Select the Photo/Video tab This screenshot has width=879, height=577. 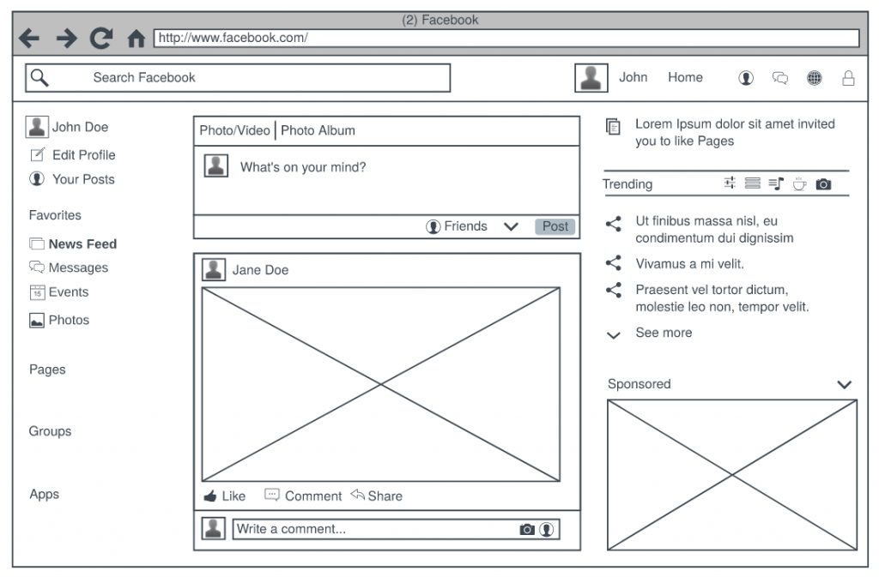tap(233, 130)
